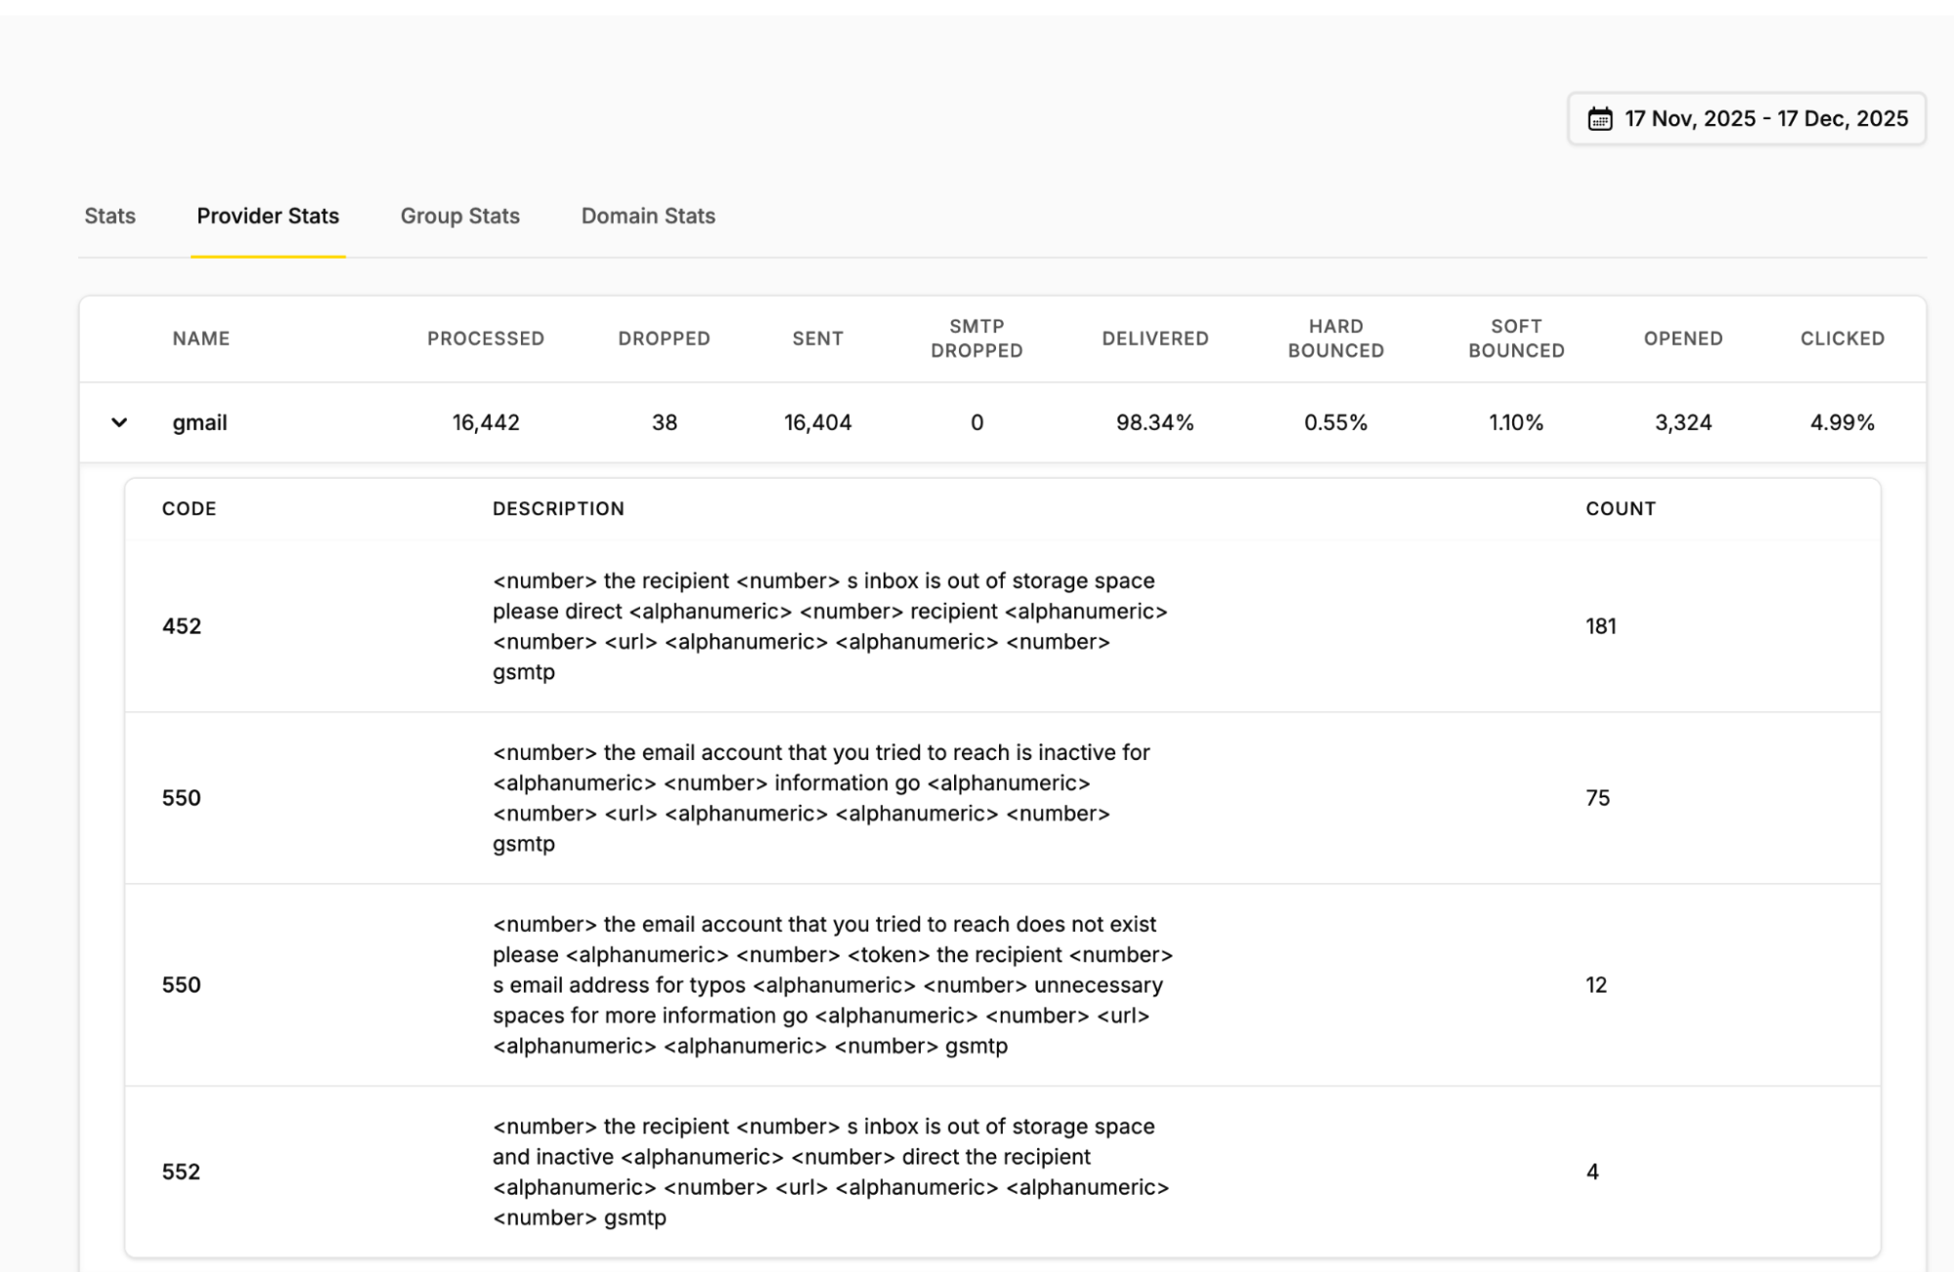Image resolution: width=1954 pixels, height=1273 pixels.
Task: Click the Provider Stats tab
Action: [x=267, y=216]
